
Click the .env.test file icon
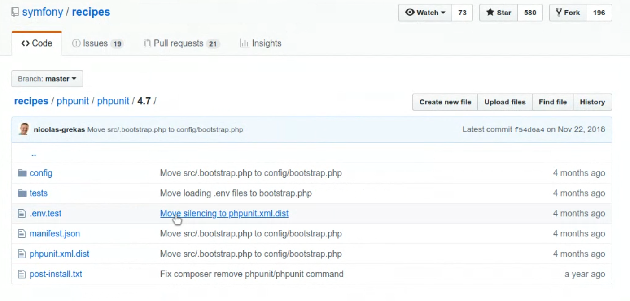(x=22, y=213)
